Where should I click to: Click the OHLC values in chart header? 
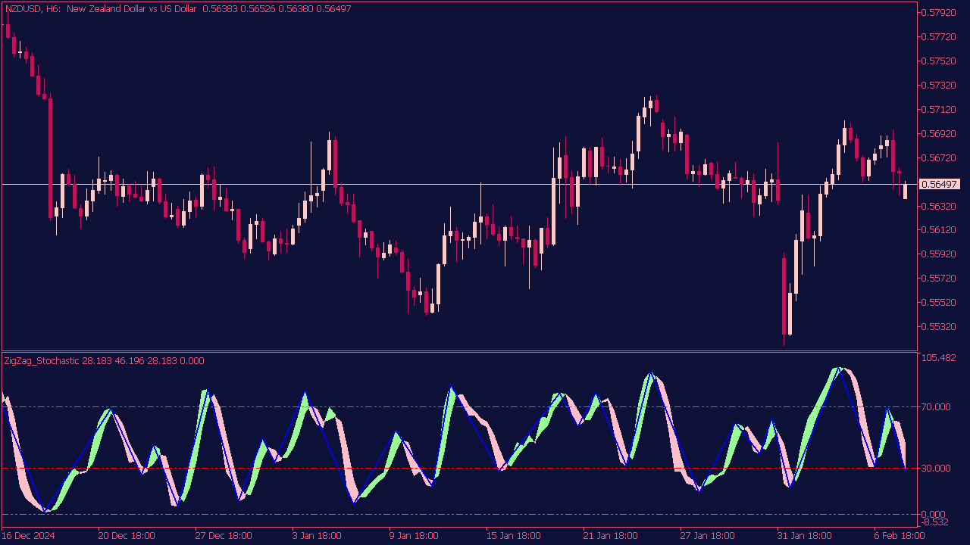point(277,8)
